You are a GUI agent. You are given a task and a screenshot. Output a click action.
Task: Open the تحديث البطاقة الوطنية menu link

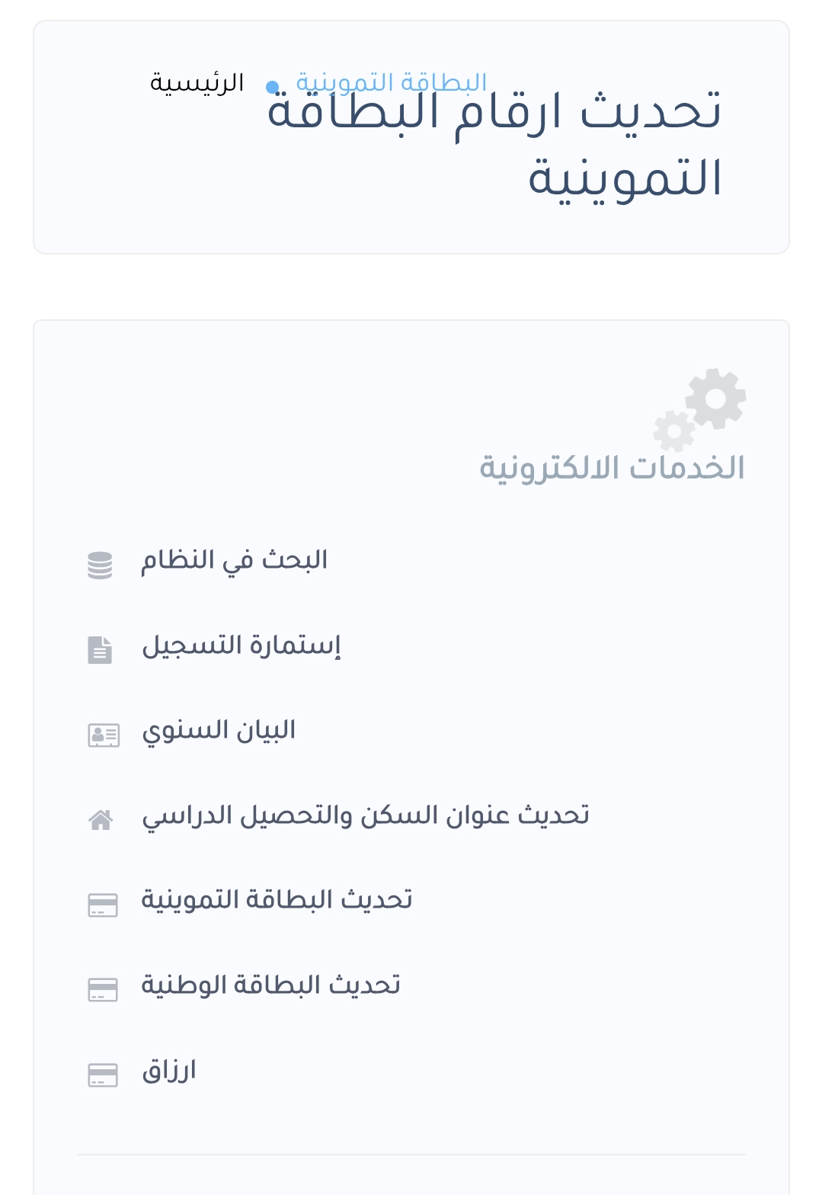pos(270,985)
